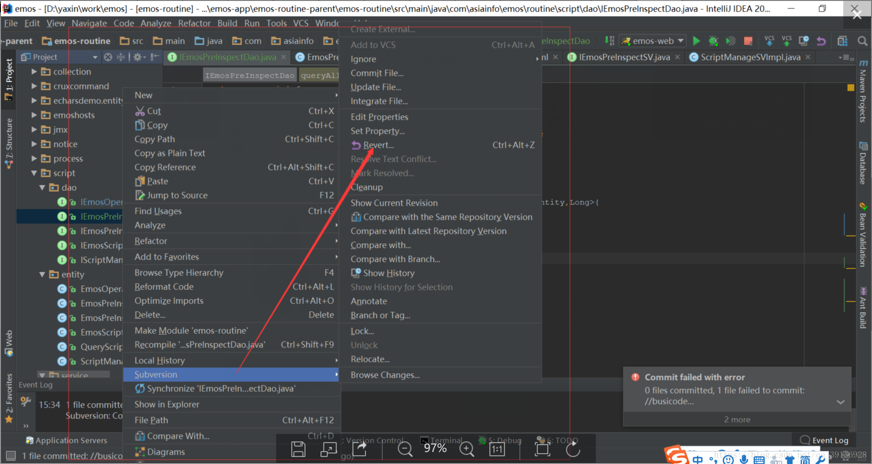872x464 pixels.
Task: Click the collapse-all icon in Project panel
Action: (120, 57)
